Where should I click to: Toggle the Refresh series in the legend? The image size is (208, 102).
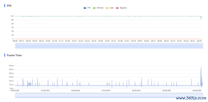pyautogui.click(x=98, y=8)
